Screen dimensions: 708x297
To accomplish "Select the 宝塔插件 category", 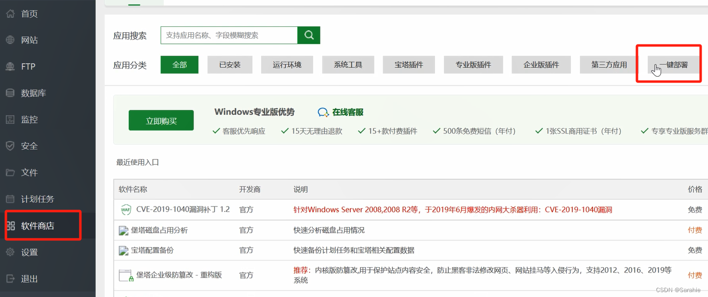I will [x=409, y=64].
